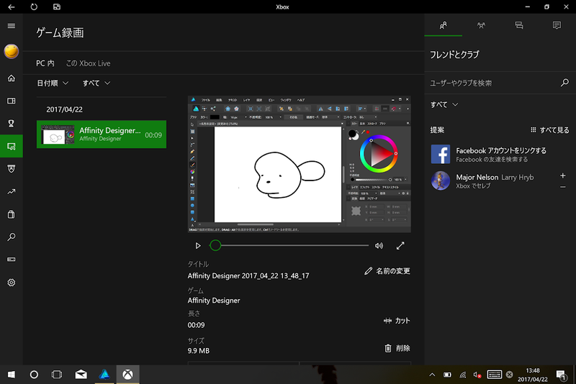Click すべて見る see all link
Image resolution: width=576 pixels, height=384 pixels.
point(550,130)
